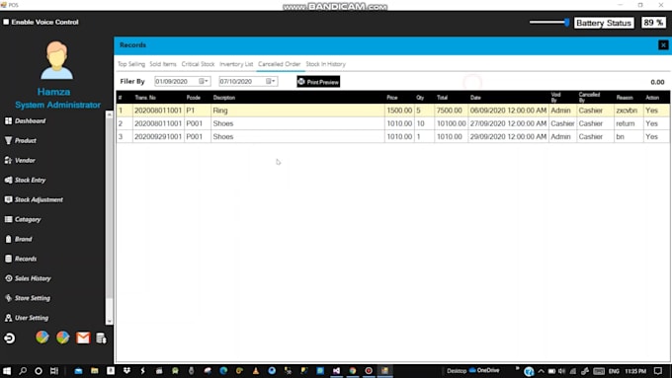Open Brand icon in sidebar

point(8,239)
